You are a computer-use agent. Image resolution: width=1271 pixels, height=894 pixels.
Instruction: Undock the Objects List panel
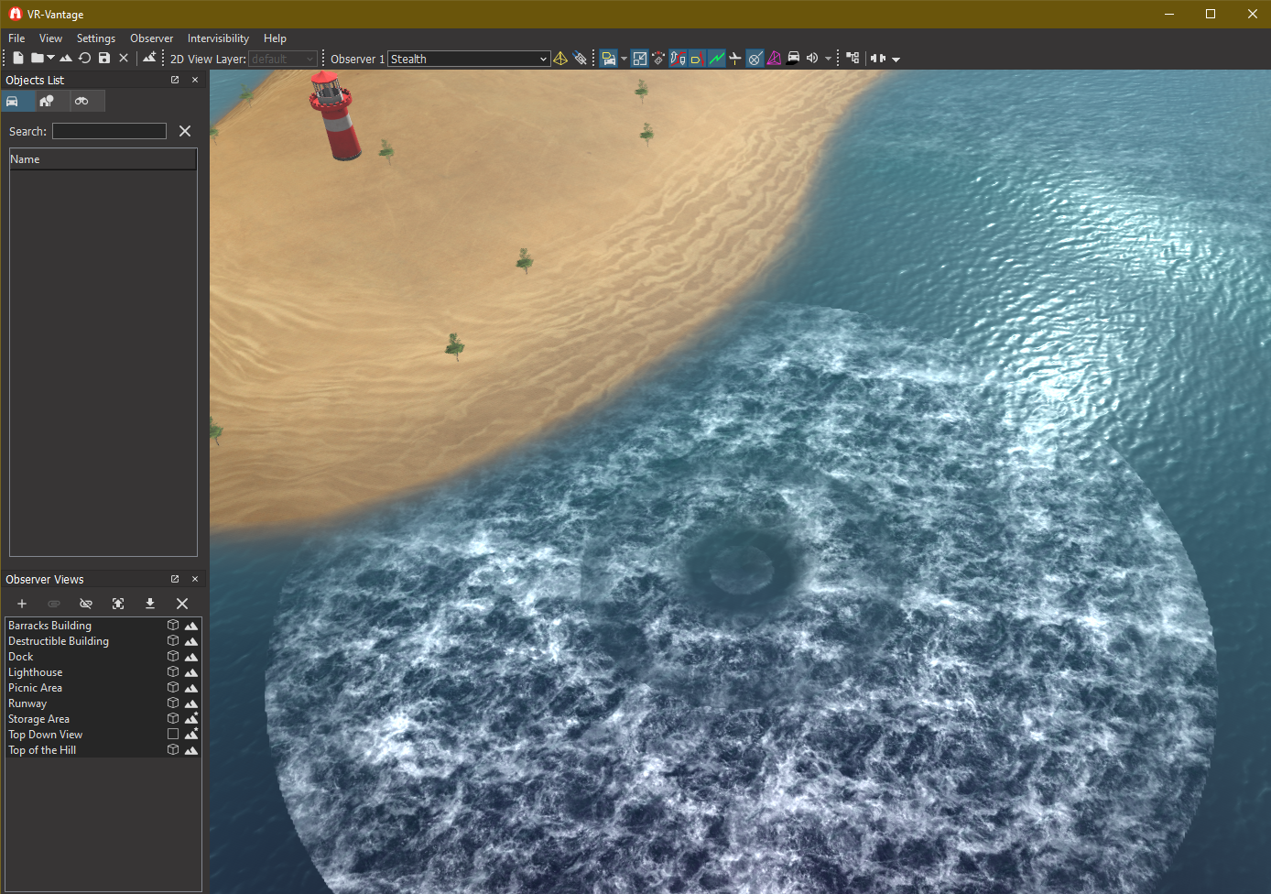(175, 80)
